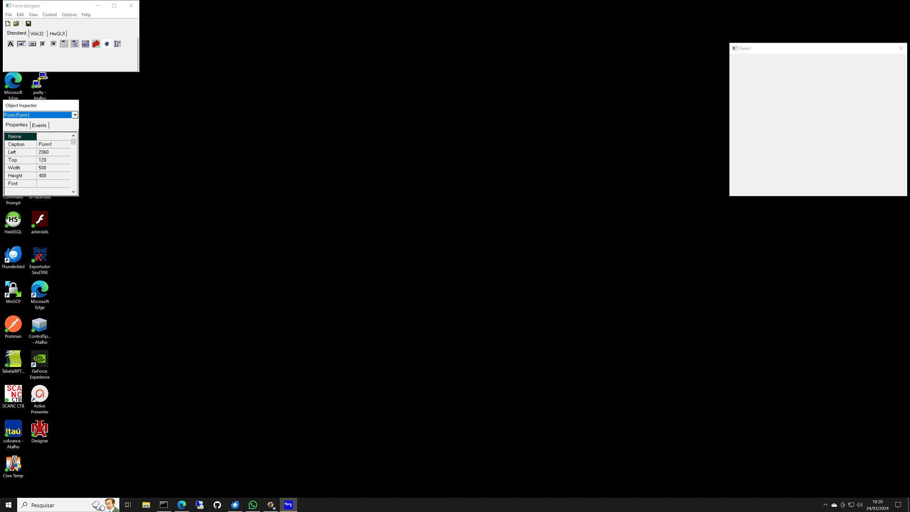Viewport: 910px width, 512px height.
Task: Select the Edit box control tool
Action: coord(21,44)
